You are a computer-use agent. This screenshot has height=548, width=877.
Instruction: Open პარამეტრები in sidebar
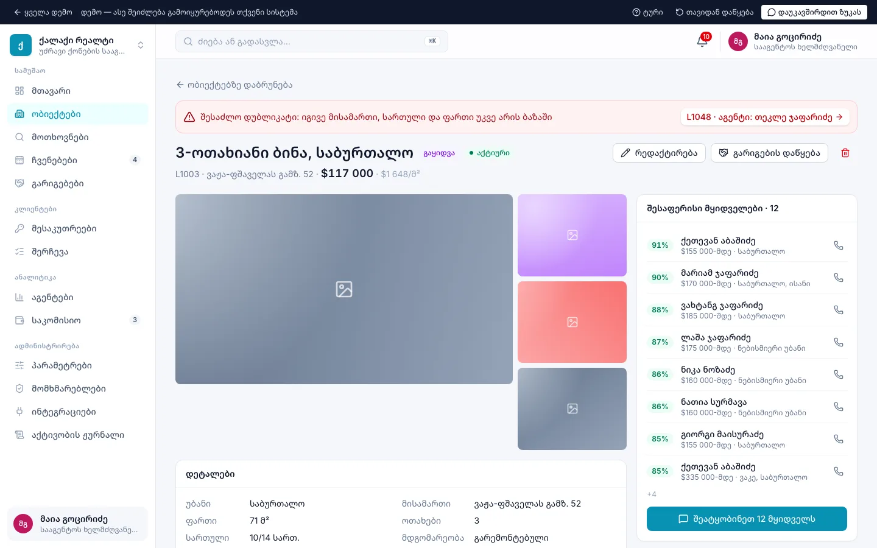tap(77, 365)
